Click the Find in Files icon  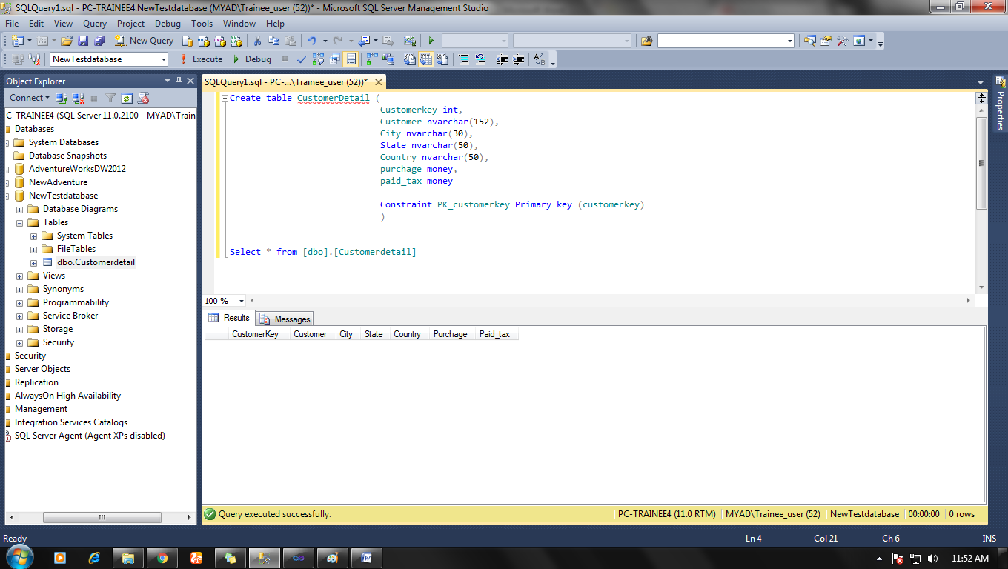[646, 41]
